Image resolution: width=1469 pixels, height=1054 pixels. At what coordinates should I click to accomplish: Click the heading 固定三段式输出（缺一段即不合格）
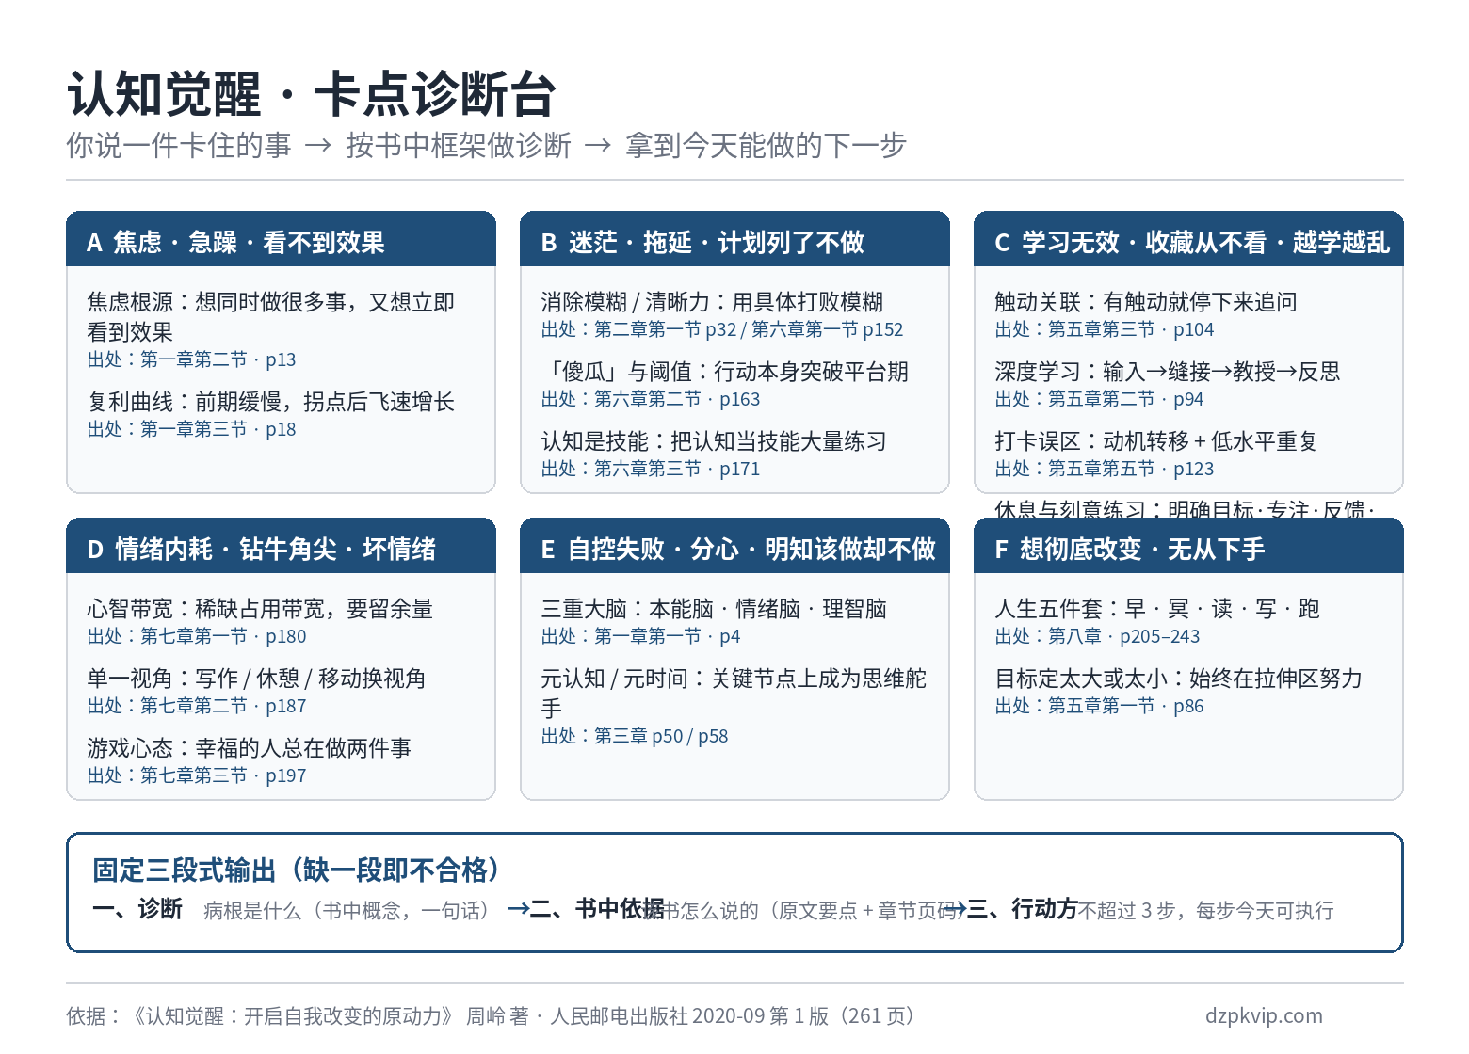click(x=299, y=870)
